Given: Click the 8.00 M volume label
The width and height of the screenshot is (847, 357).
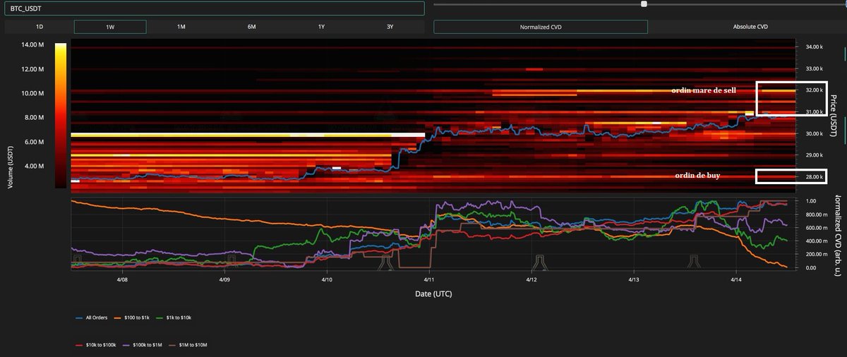Looking at the screenshot, I should click(x=35, y=117).
